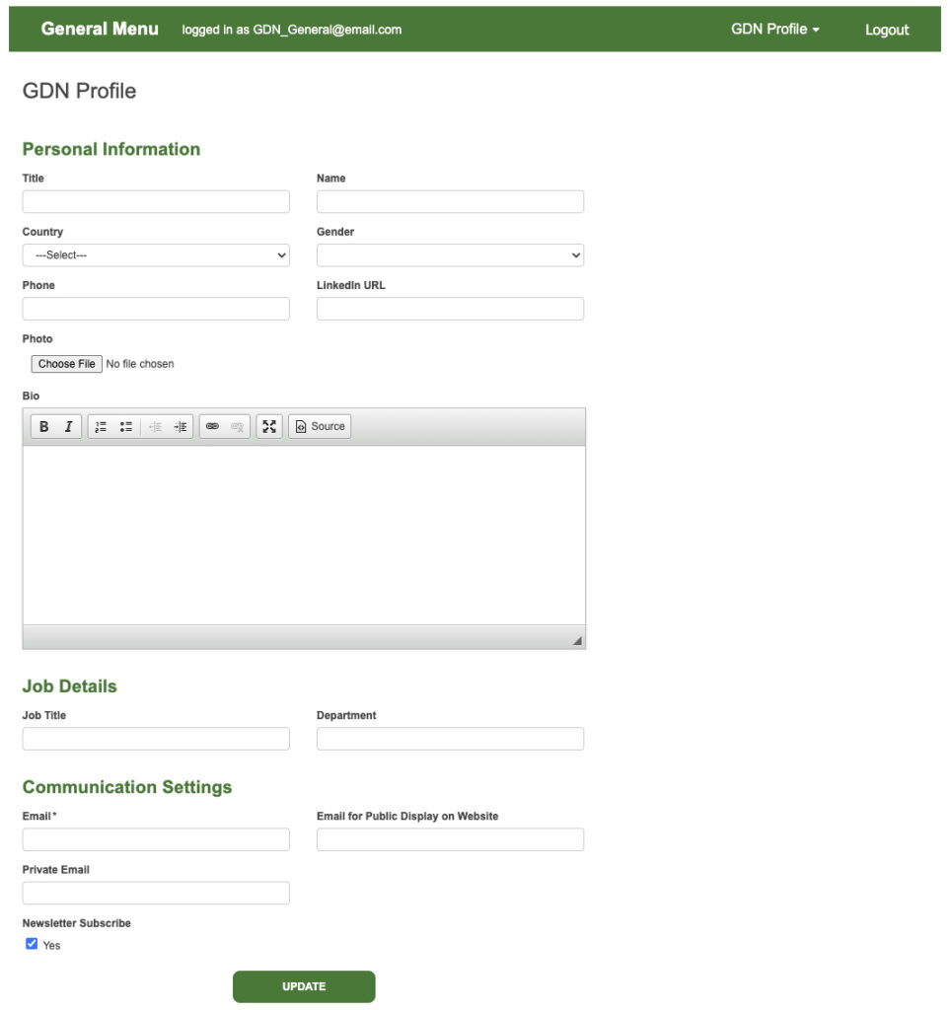Click Logout in the top bar
Screen dimensions: 950x1010
887,30
